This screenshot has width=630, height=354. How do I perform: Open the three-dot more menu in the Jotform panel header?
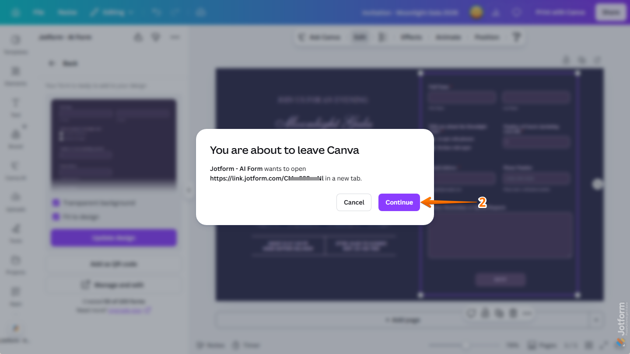pos(175,38)
